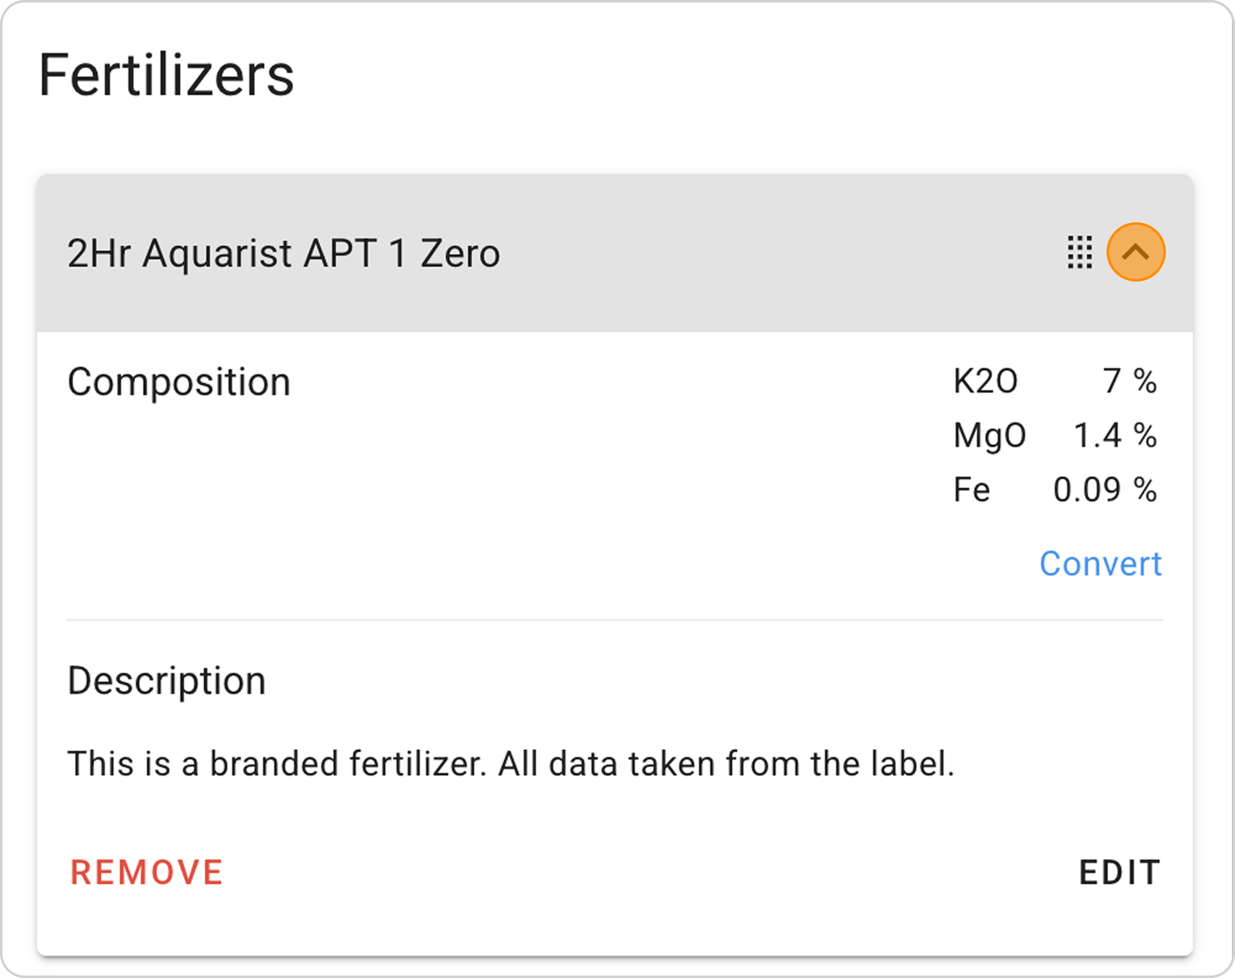Click the 0.09 % iron value
The image size is (1235, 978).
pos(1104,490)
